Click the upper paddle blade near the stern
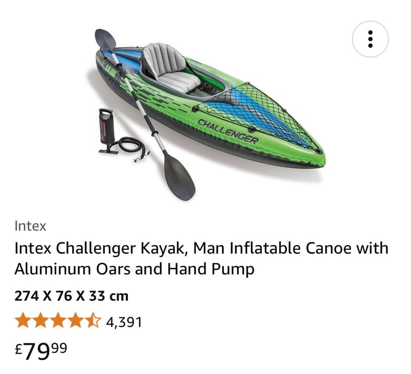This screenshot has height=374, width=411. (x=105, y=40)
